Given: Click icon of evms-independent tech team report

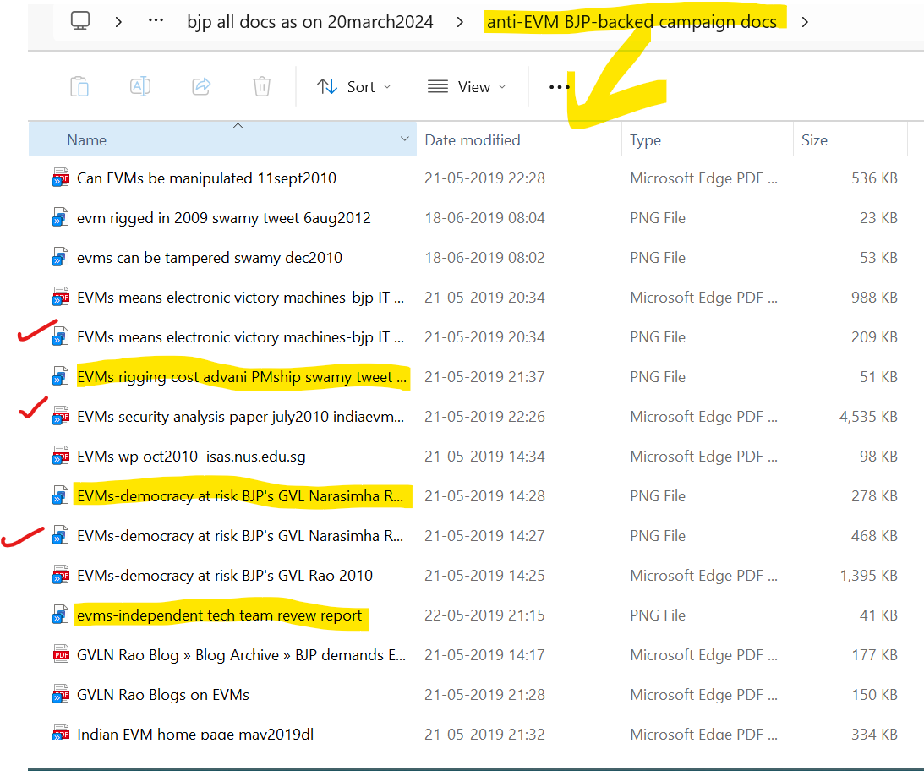Looking at the screenshot, I should (x=60, y=615).
